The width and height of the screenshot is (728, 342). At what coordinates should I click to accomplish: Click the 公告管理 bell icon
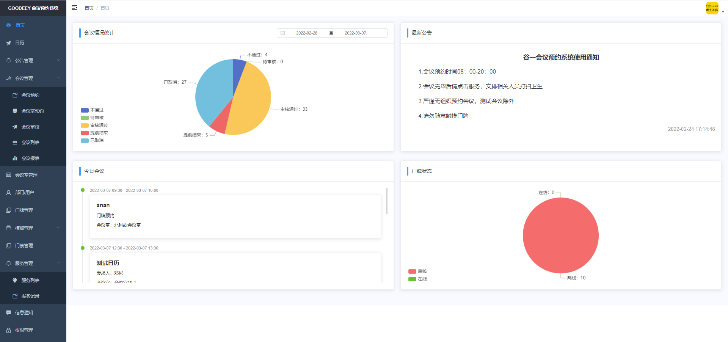9,60
